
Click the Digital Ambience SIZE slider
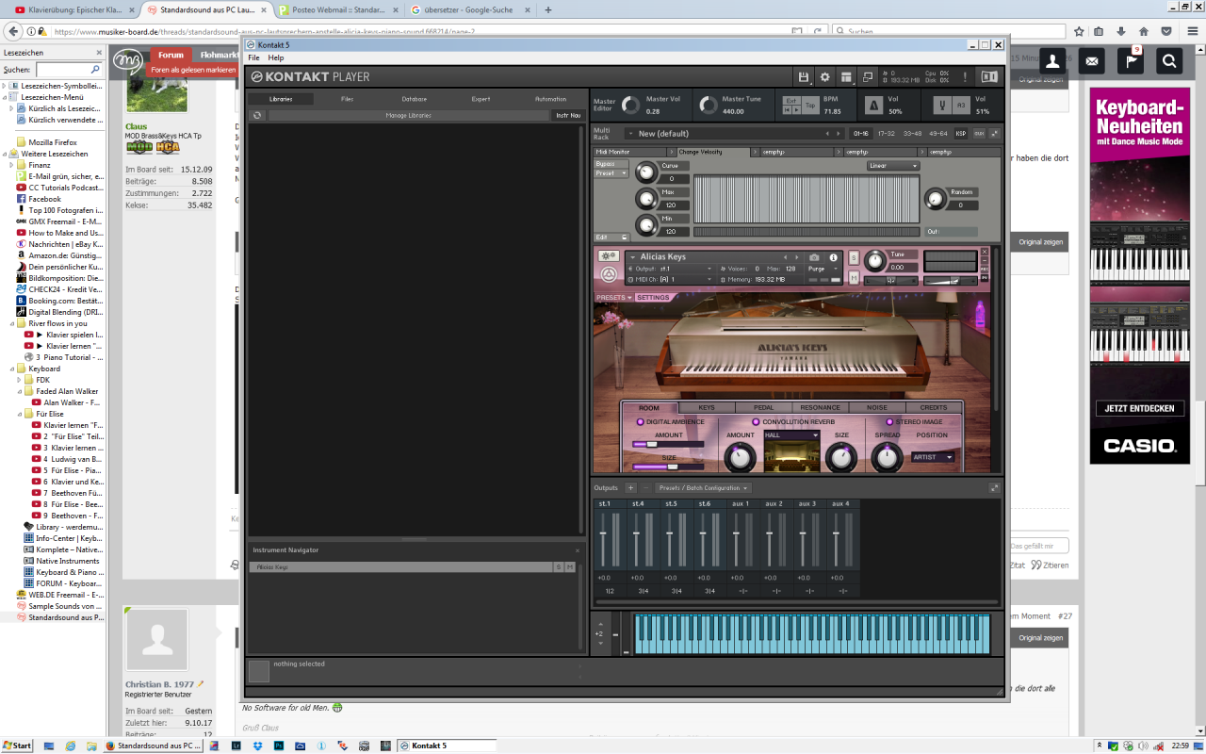[669, 466]
